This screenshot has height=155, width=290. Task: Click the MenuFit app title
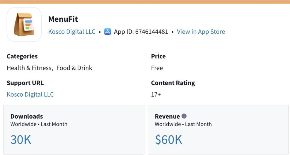63,19
